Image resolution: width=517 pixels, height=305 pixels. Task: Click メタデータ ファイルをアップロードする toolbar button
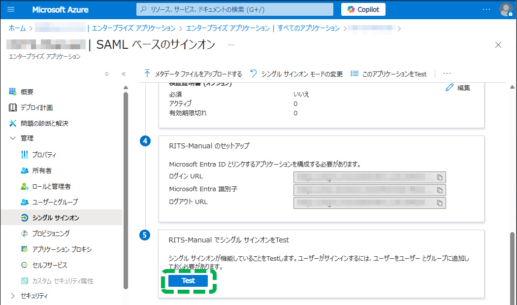[193, 74]
